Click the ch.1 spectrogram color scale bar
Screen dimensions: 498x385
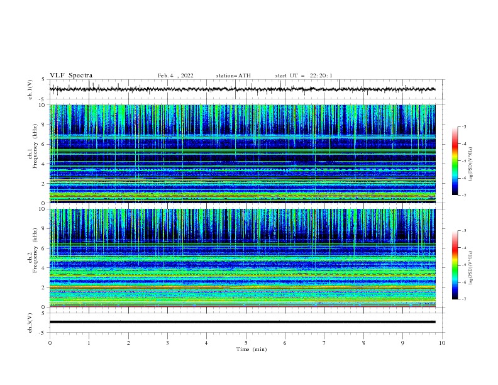[x=455, y=161]
